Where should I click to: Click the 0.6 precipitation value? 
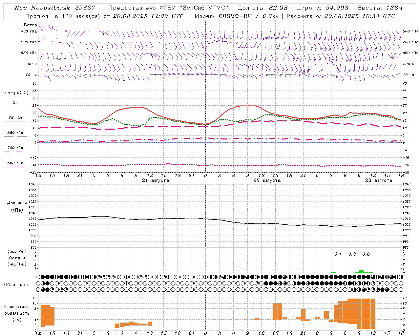366,254
